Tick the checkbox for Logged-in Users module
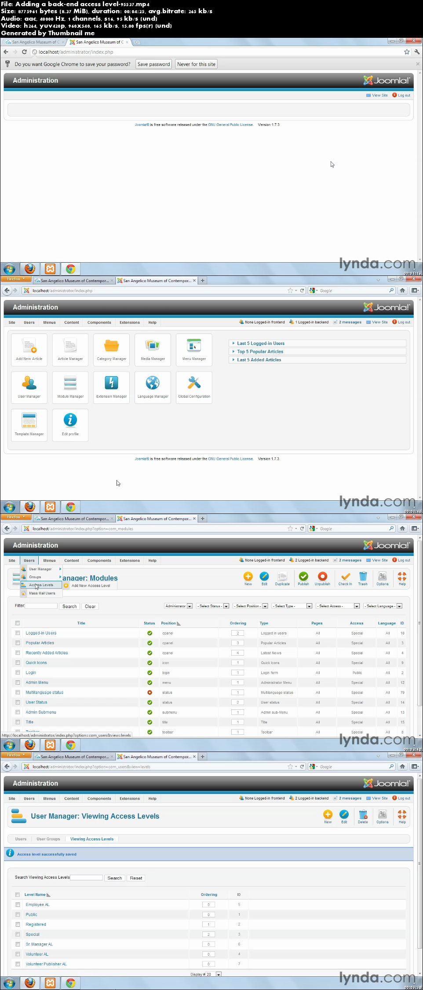Viewport: 423px width, 990px height. (x=18, y=633)
